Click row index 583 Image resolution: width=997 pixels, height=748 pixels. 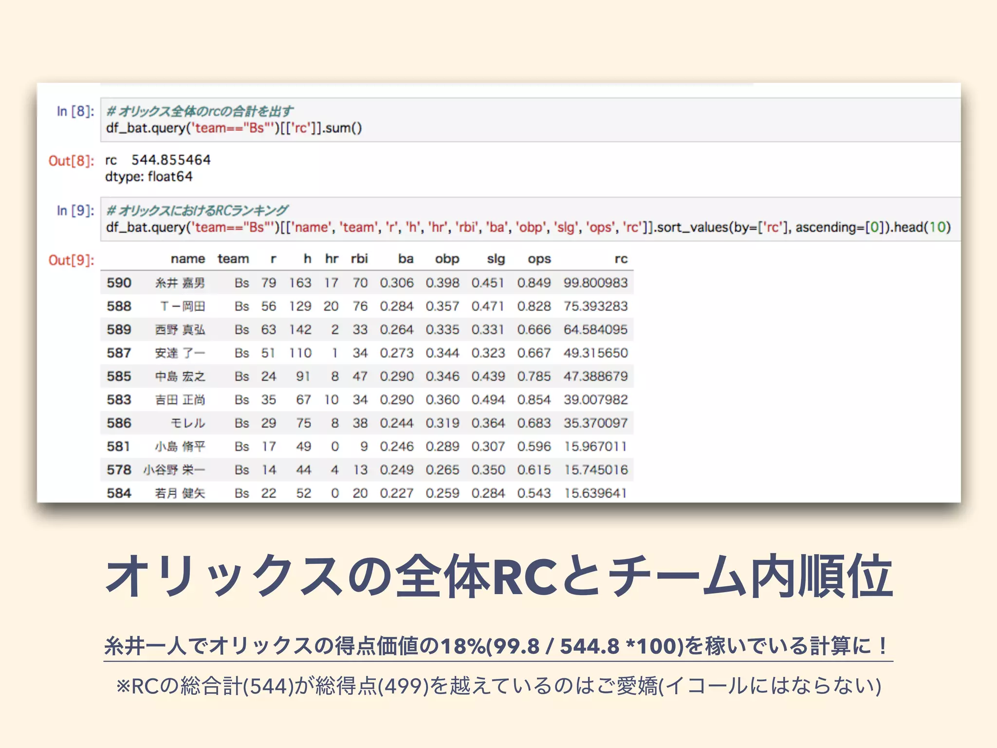(119, 399)
